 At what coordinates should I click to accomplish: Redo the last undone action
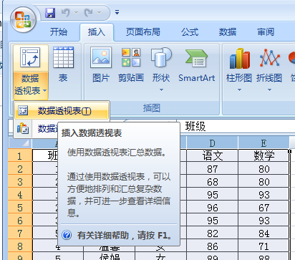tap(88, 12)
